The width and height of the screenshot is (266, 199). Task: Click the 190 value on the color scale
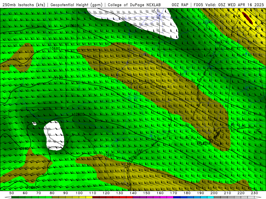[200, 193]
